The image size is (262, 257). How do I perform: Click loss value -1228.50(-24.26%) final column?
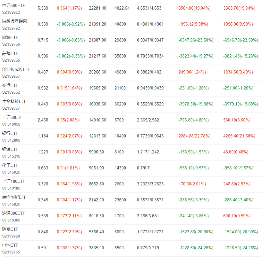coord(241,248)
